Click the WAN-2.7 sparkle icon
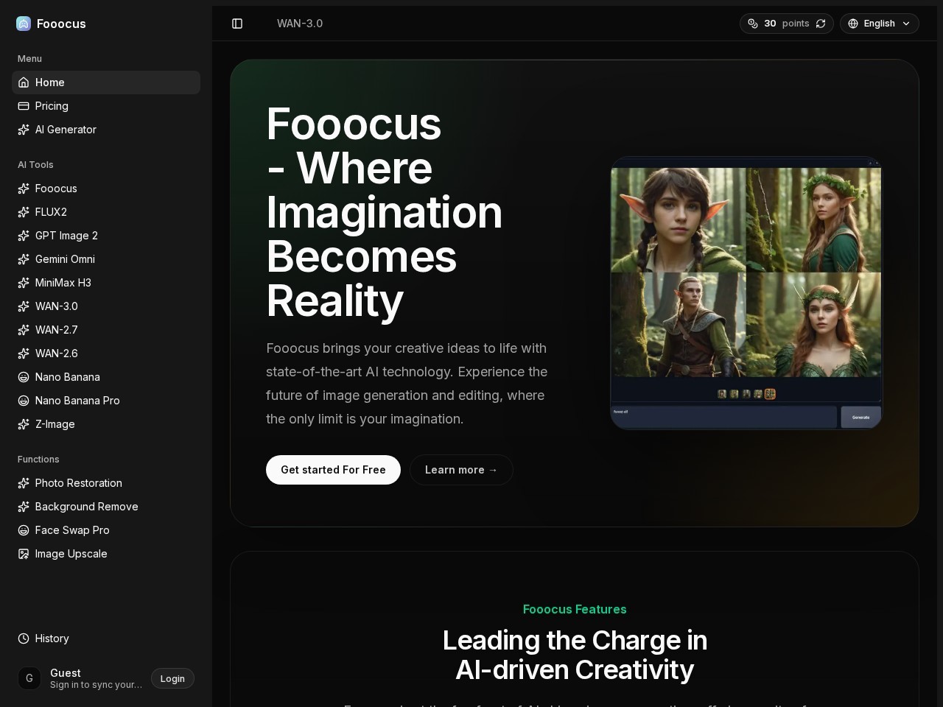This screenshot has width=943, height=707. click(24, 330)
